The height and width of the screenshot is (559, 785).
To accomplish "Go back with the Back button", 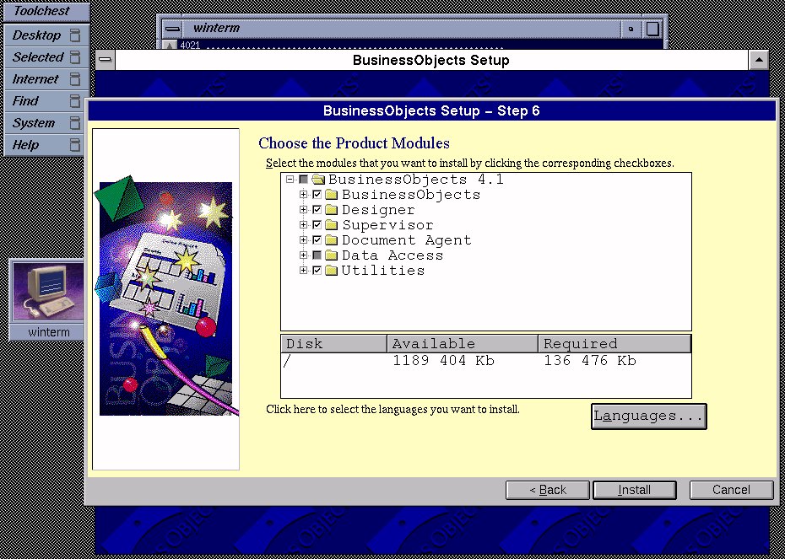I will pyautogui.click(x=547, y=490).
